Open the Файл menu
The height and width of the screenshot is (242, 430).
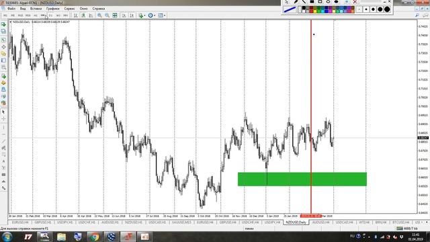pyautogui.click(x=11, y=9)
